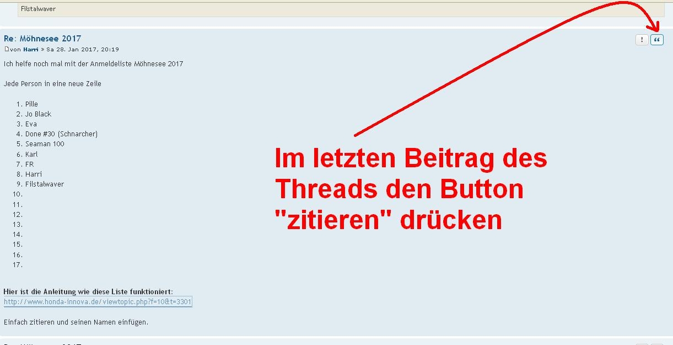This screenshot has width=673, height=345.
Task: Open author Harri's profile link
Action: point(31,50)
